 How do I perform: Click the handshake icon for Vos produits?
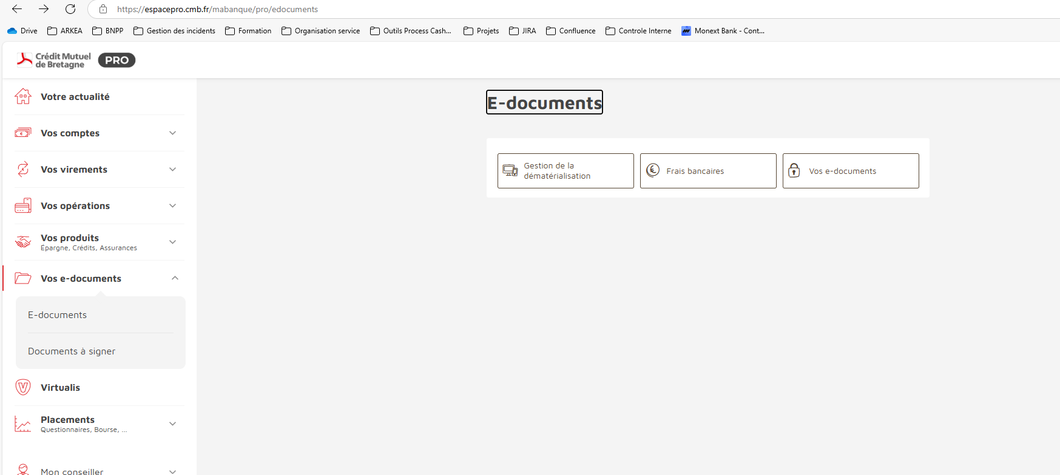[x=23, y=242]
